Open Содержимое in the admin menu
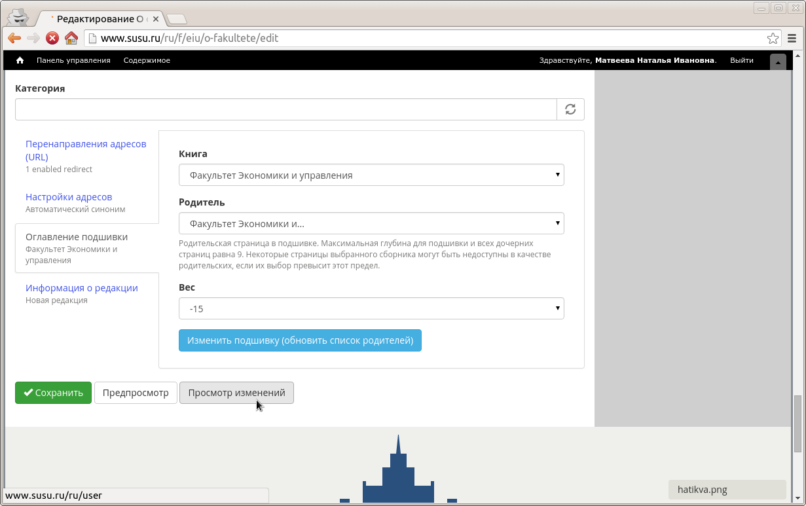The image size is (806, 506). [147, 60]
